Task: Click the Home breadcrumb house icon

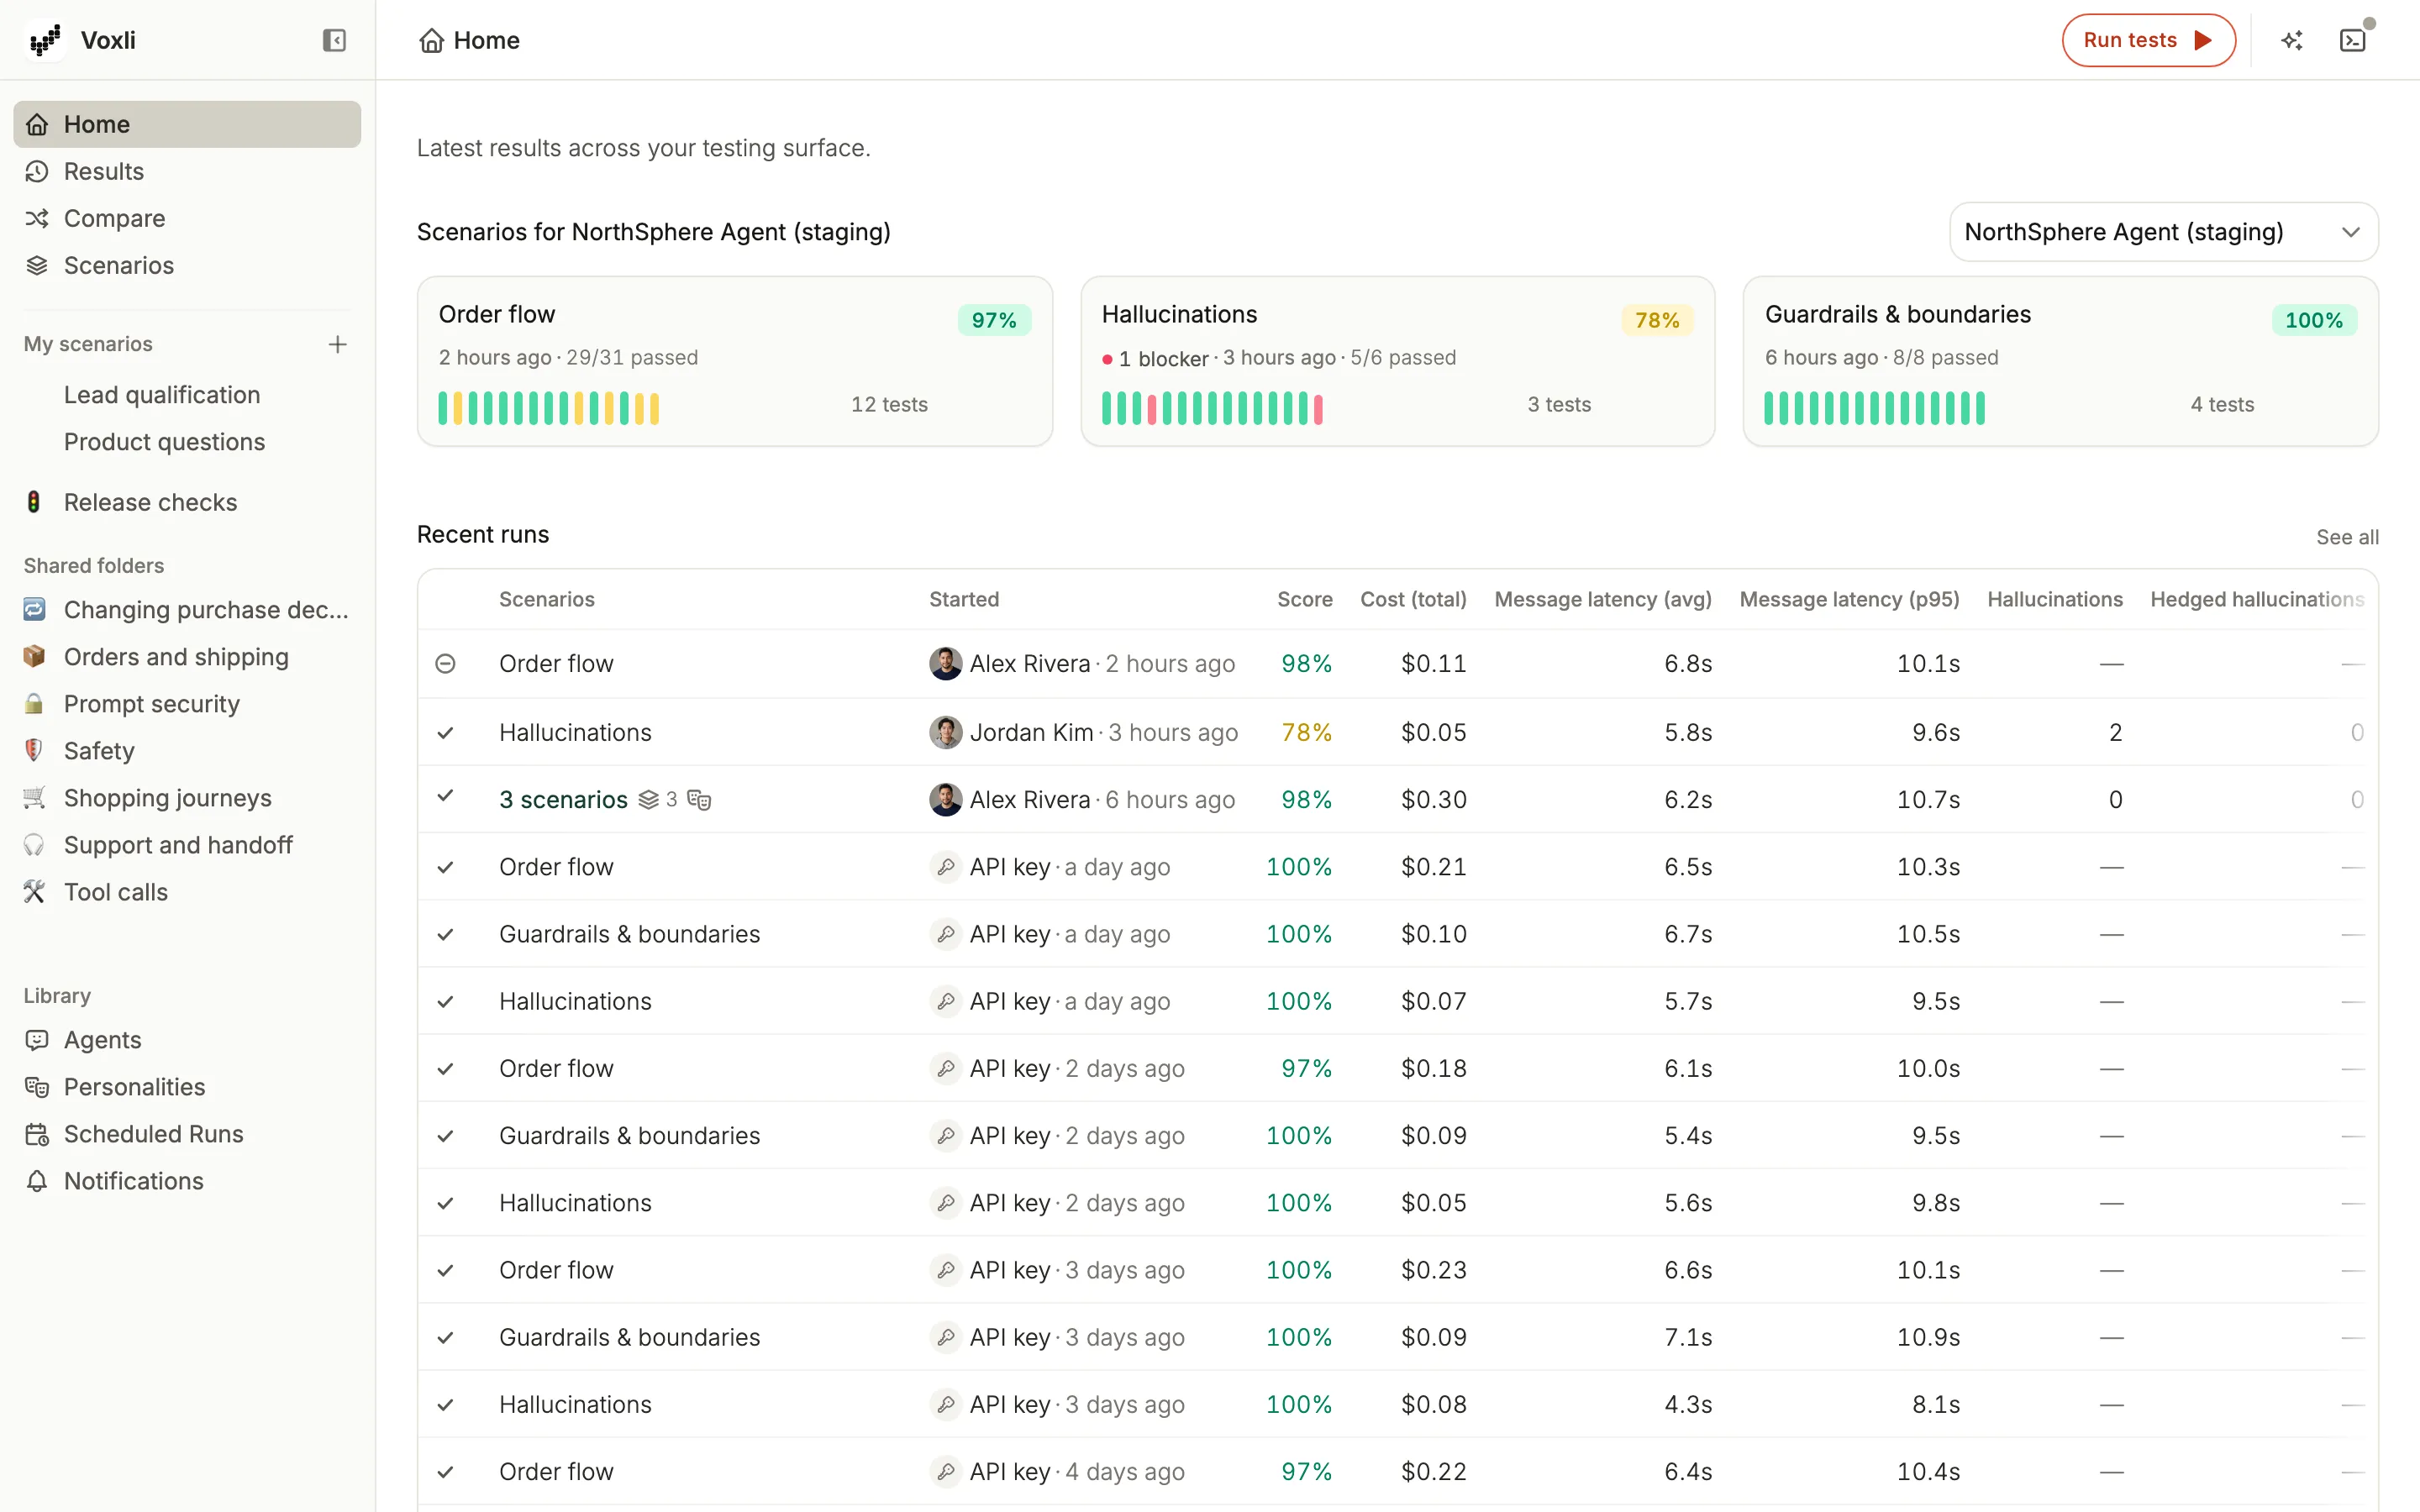Action: (x=431, y=40)
